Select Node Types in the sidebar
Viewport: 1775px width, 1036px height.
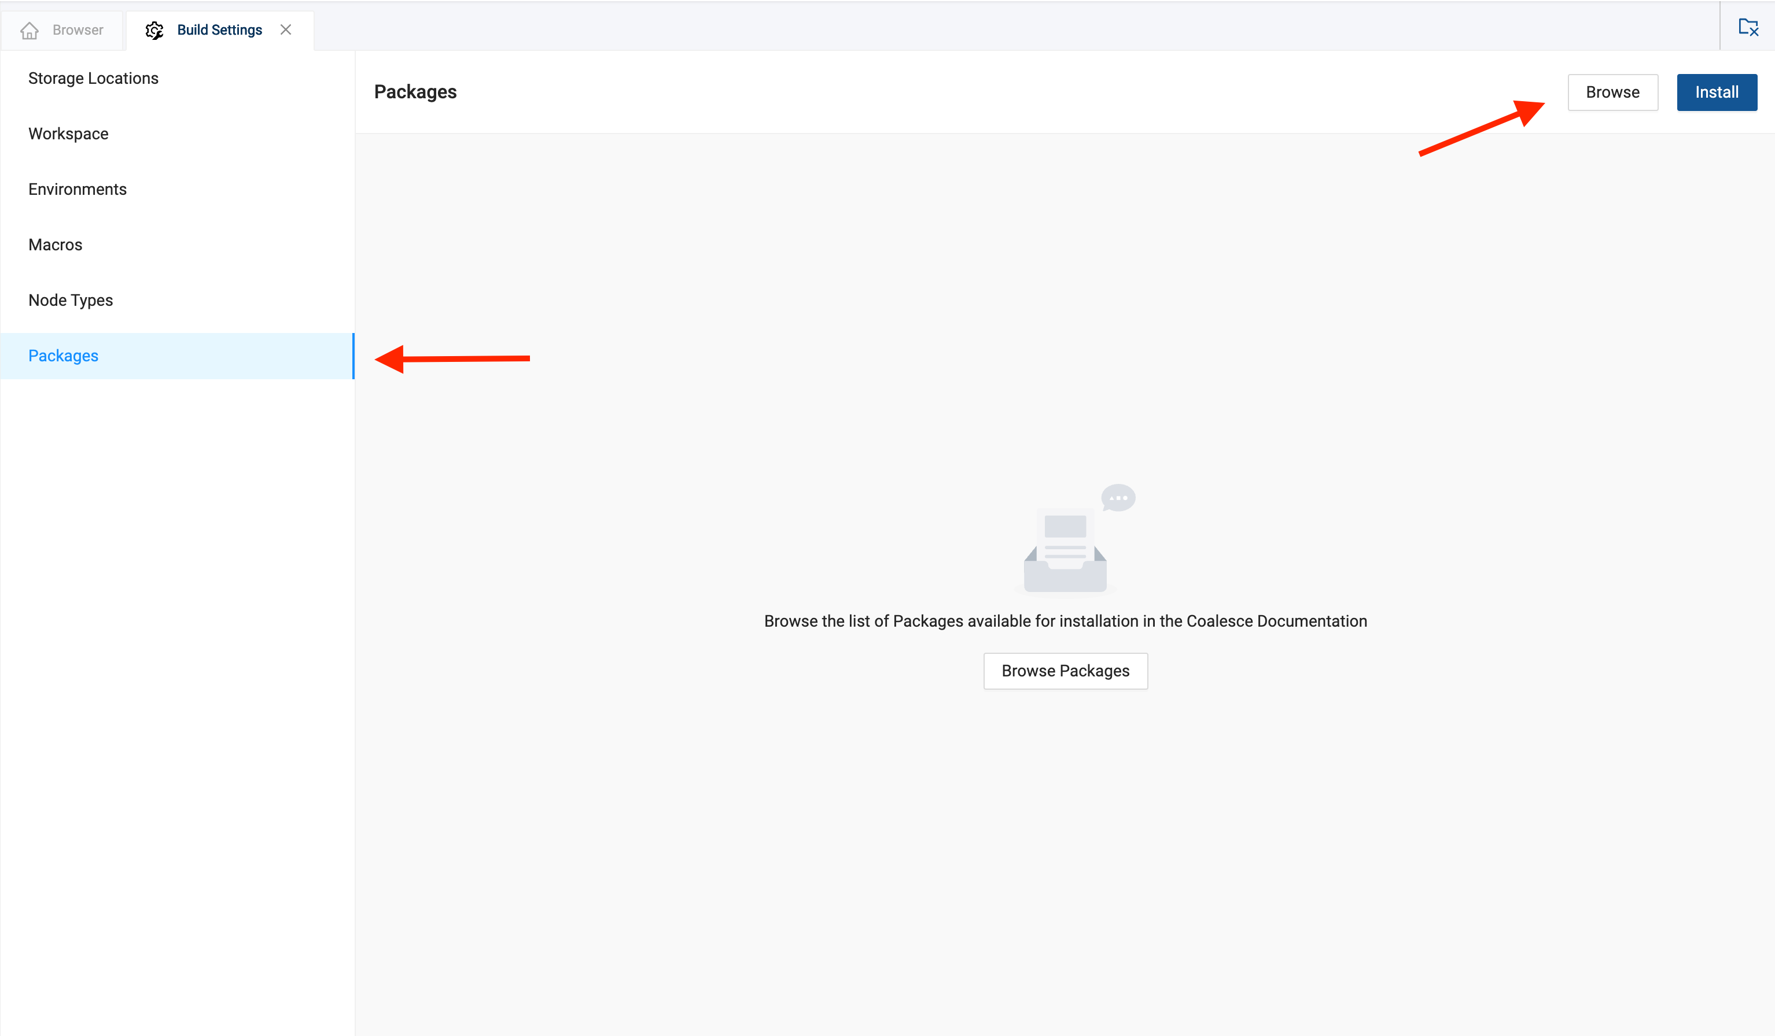coord(71,301)
